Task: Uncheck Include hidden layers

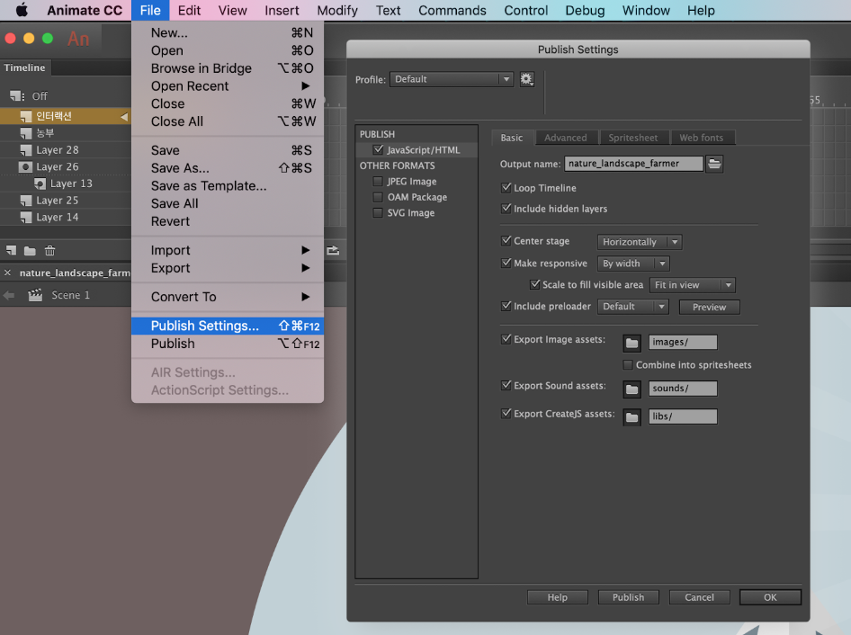Action: pos(506,209)
